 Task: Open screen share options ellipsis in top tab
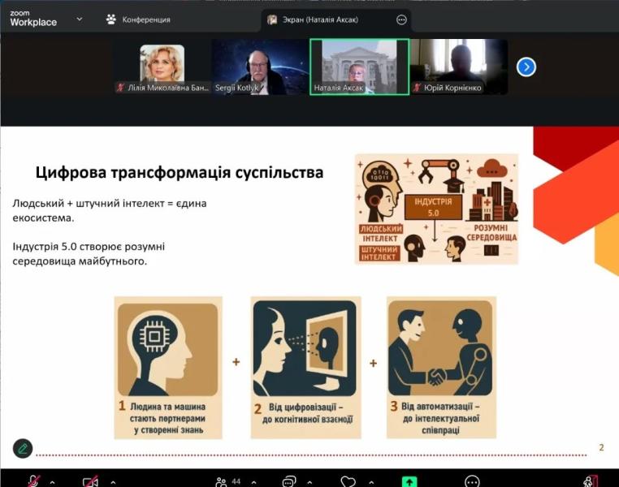click(401, 19)
